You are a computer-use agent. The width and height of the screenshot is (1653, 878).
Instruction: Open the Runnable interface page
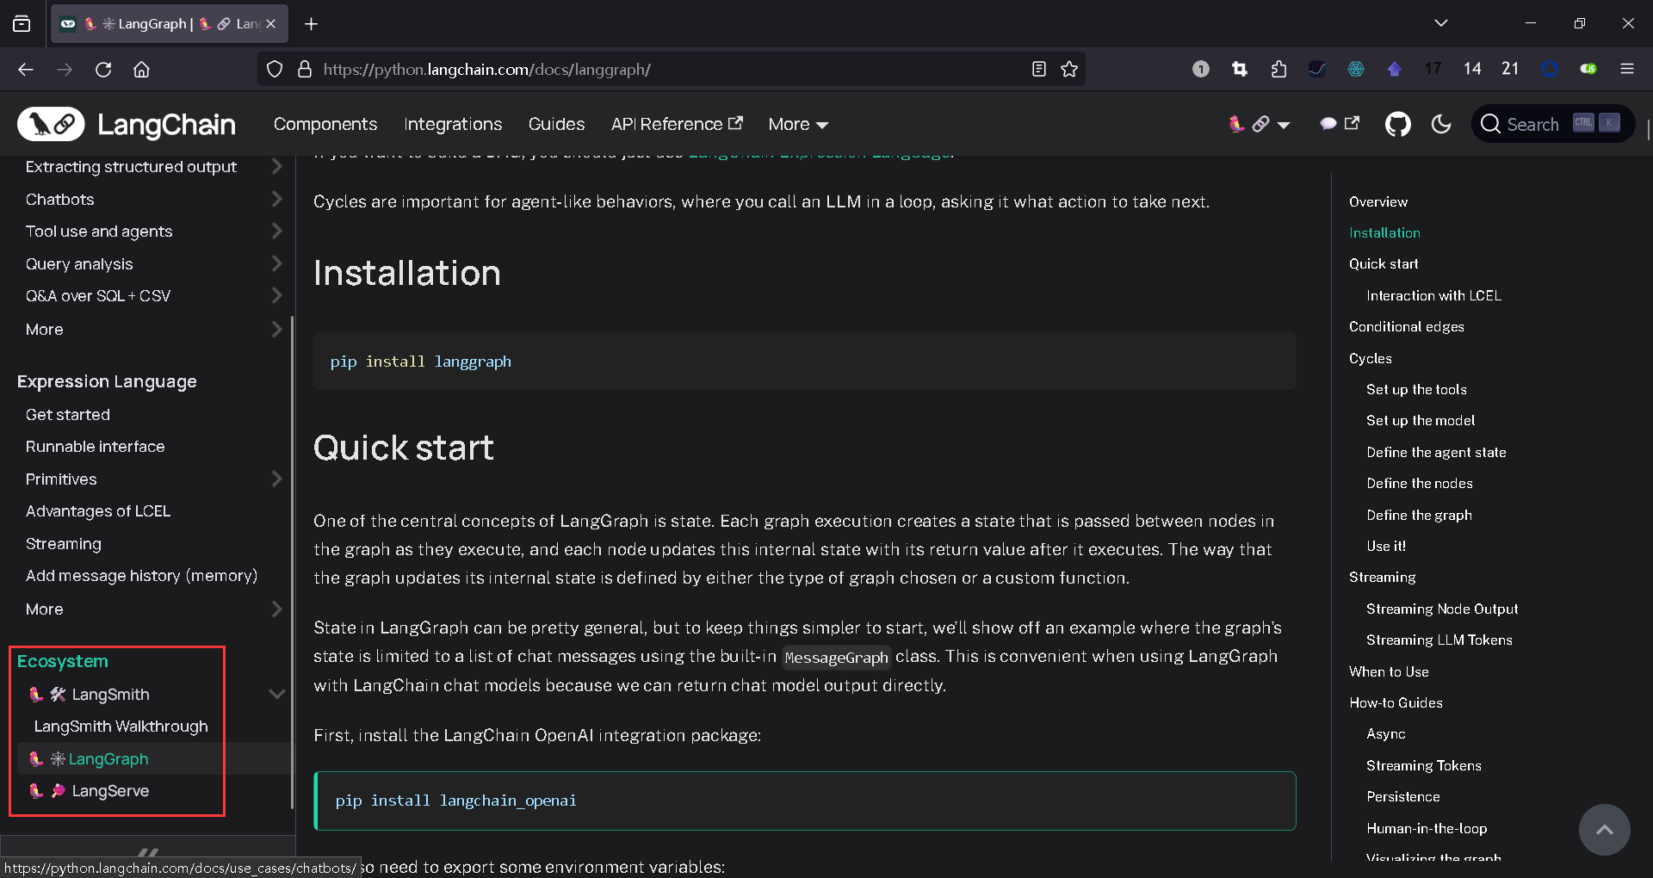[x=95, y=447]
